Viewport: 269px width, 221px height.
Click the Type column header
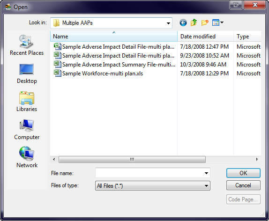tap(247, 37)
